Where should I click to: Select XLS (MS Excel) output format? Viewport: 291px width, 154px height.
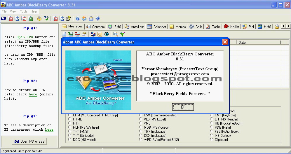point(140,119)
